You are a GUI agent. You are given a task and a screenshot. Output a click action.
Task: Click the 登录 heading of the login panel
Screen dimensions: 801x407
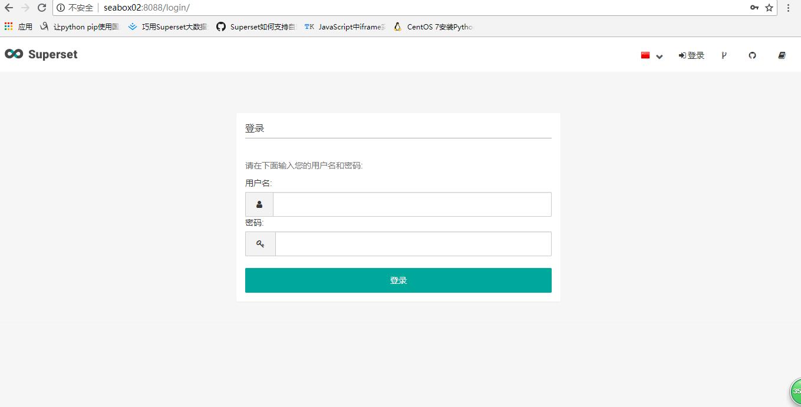[255, 128]
